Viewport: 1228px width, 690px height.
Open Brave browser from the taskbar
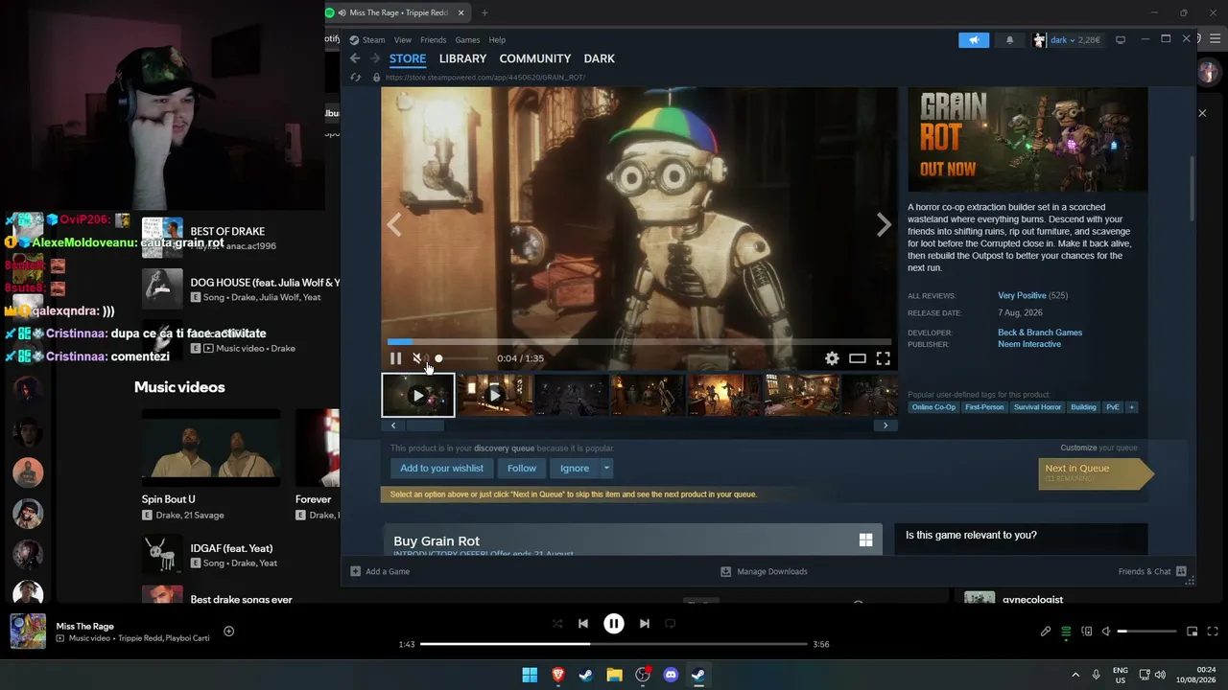[x=558, y=675]
